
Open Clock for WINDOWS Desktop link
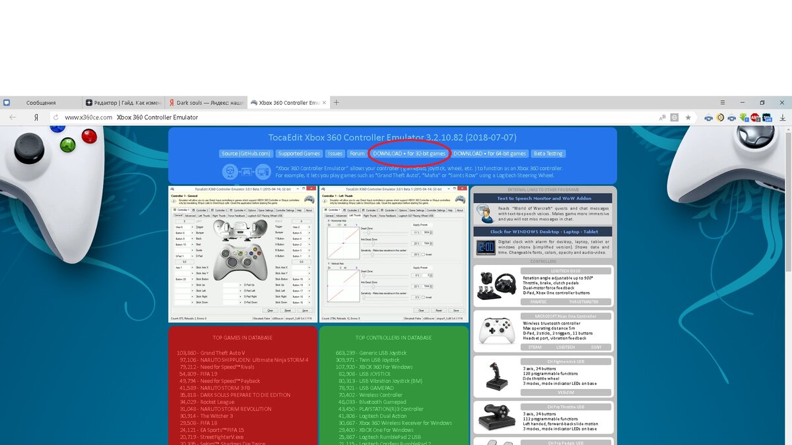pyautogui.click(x=544, y=231)
